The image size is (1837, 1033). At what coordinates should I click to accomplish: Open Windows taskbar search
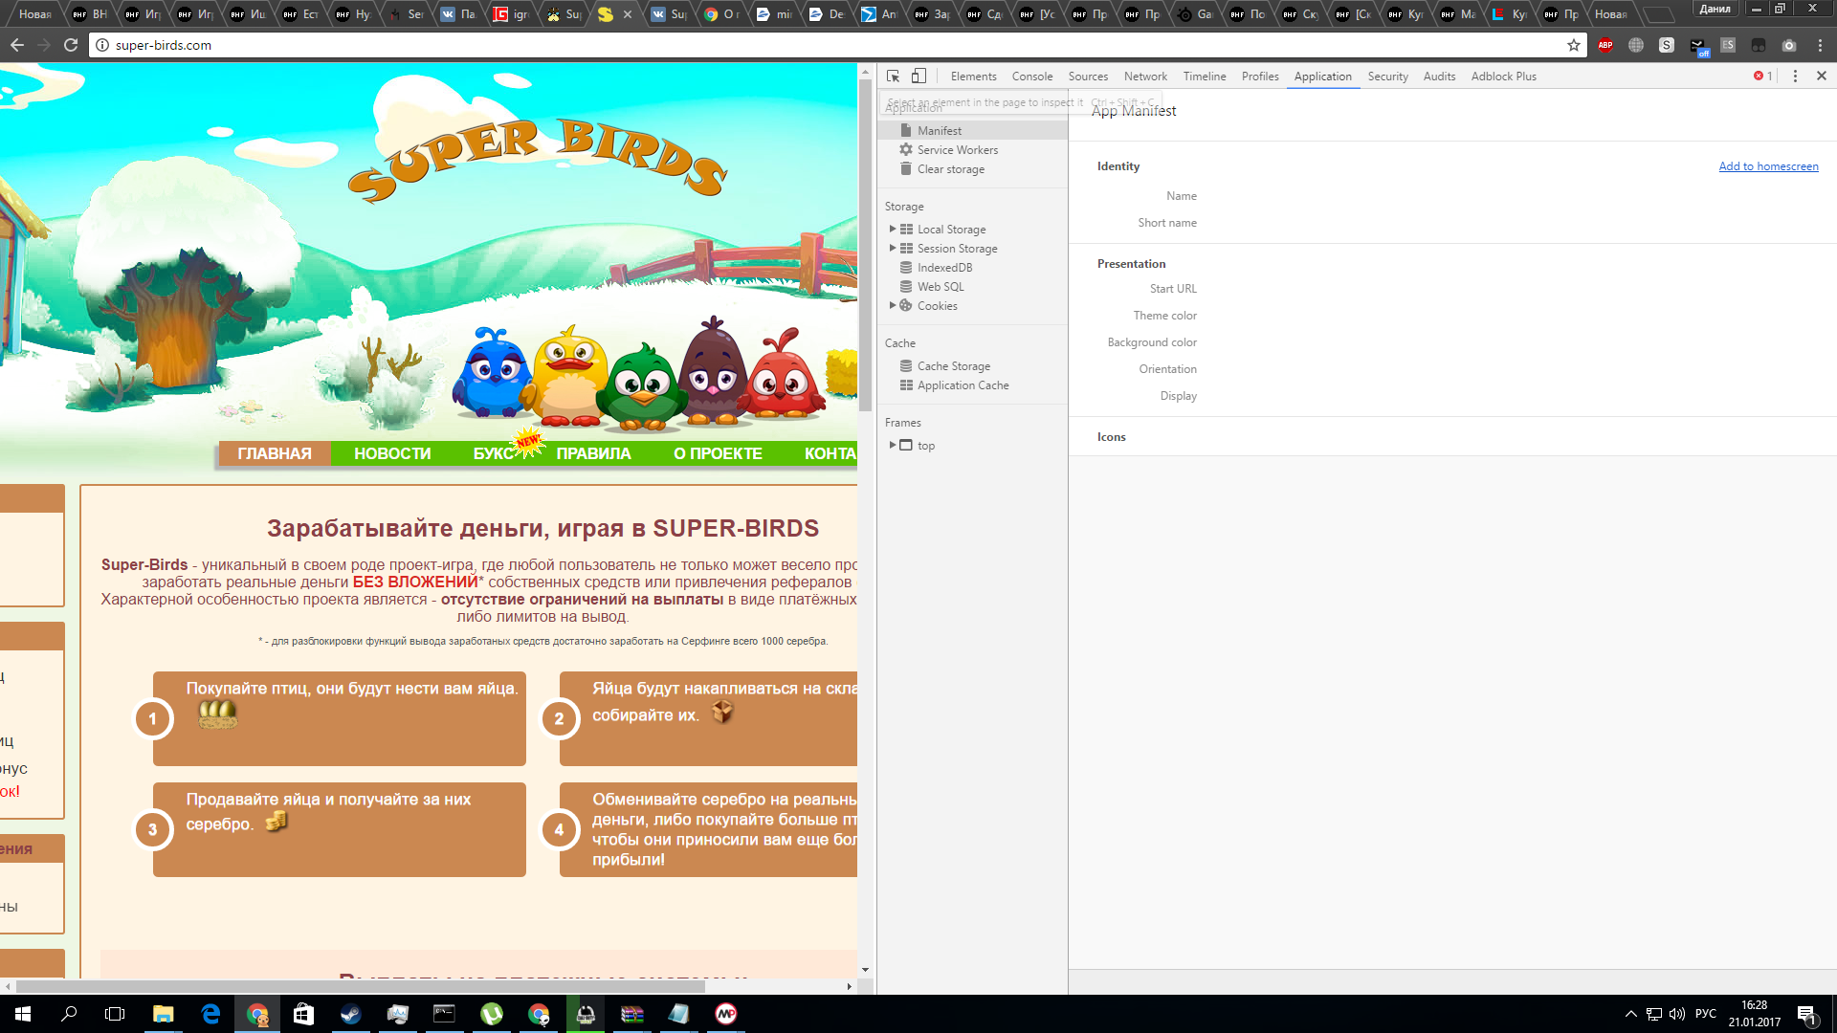pos(69,1014)
